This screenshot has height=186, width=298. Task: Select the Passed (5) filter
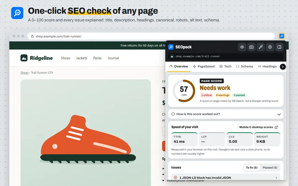click(x=270, y=168)
